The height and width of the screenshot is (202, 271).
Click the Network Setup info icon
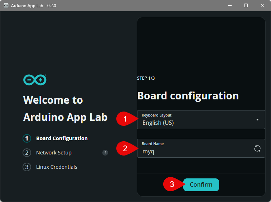(105, 153)
